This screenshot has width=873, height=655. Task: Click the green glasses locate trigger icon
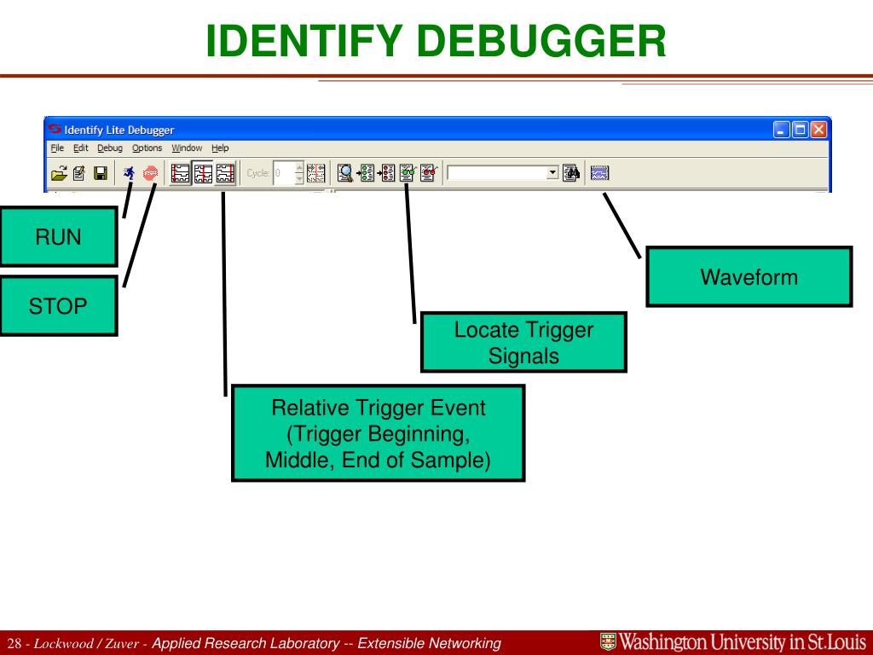pos(408,173)
